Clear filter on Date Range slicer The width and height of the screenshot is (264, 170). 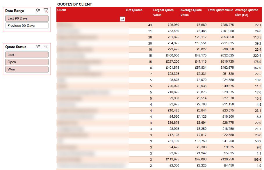coord(46,10)
